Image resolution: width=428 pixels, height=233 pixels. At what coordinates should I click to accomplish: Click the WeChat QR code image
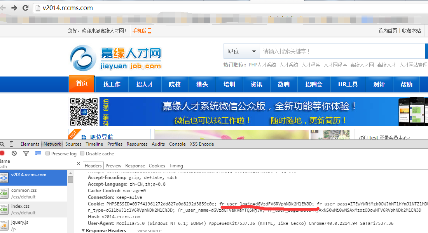84,111
